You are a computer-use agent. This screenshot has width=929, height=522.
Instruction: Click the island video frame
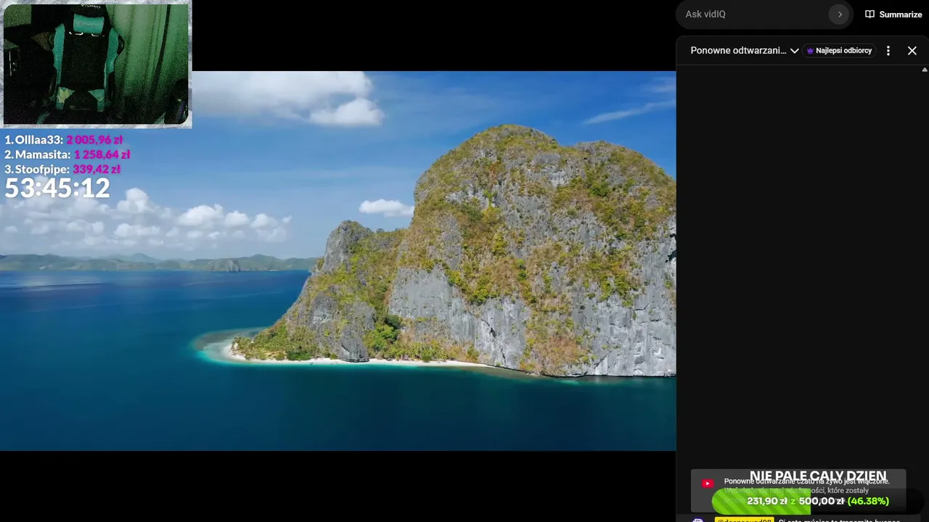coord(338,261)
